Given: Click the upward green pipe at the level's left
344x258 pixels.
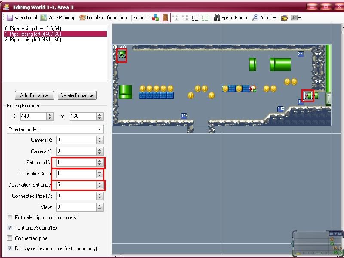Looking at the screenshot, I should click(126, 92).
